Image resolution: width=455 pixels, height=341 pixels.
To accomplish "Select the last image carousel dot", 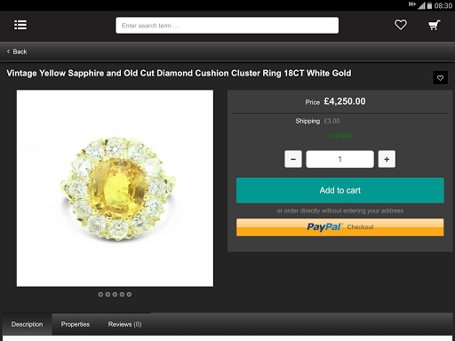I will 129,294.
